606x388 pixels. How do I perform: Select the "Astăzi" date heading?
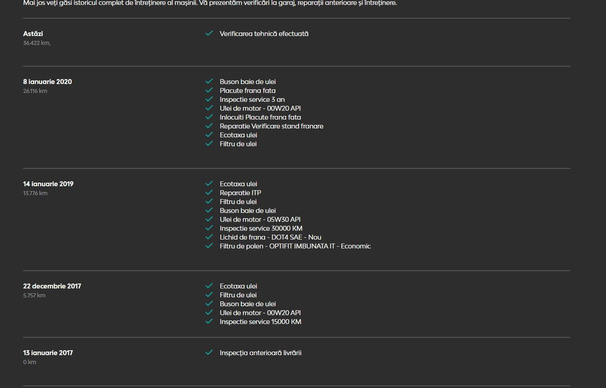click(33, 34)
